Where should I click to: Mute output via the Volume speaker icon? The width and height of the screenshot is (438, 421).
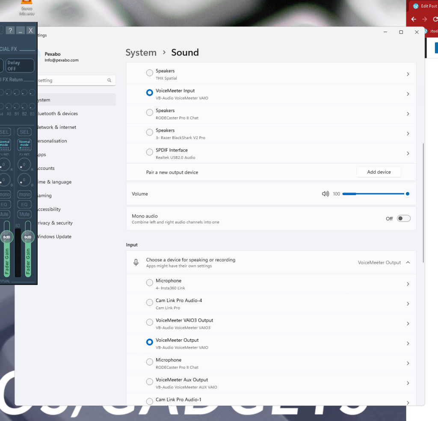coord(326,193)
